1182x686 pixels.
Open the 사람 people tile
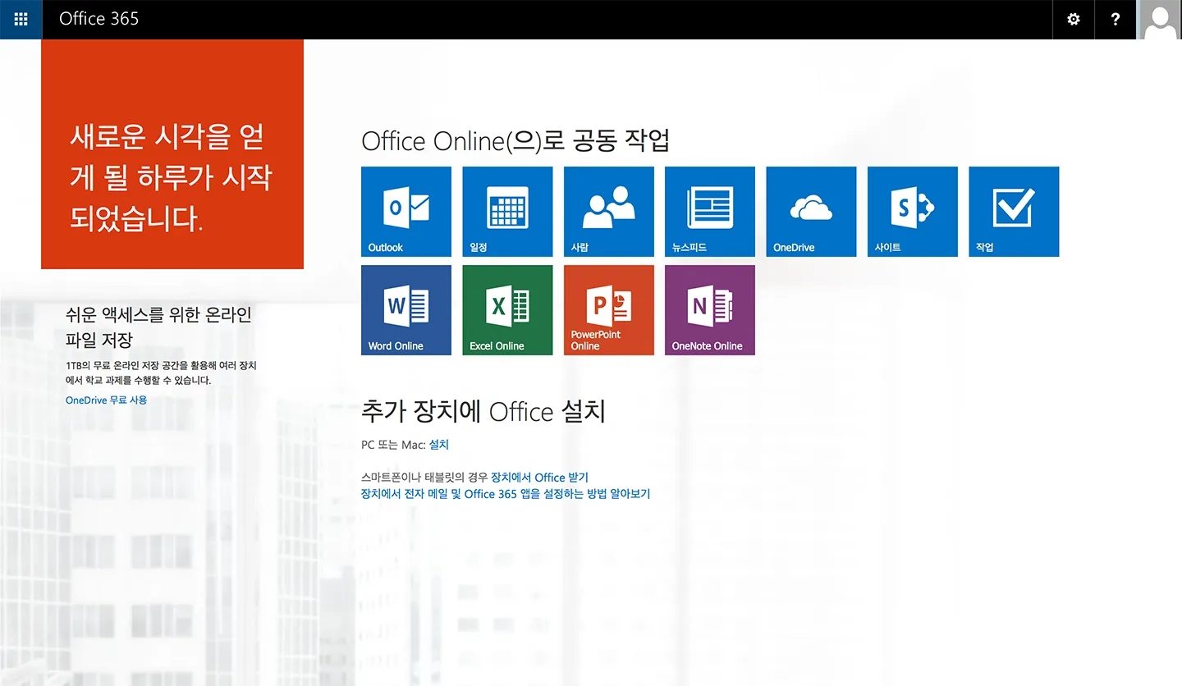(x=609, y=212)
